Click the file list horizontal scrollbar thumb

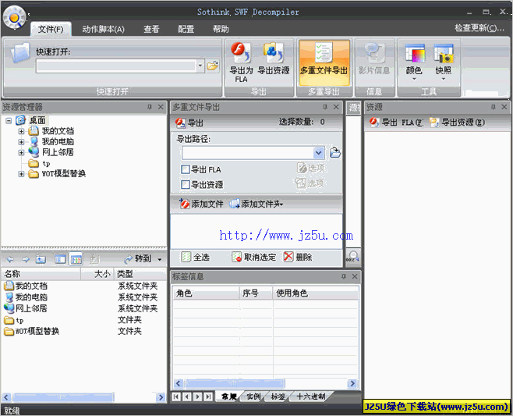coord(63,397)
